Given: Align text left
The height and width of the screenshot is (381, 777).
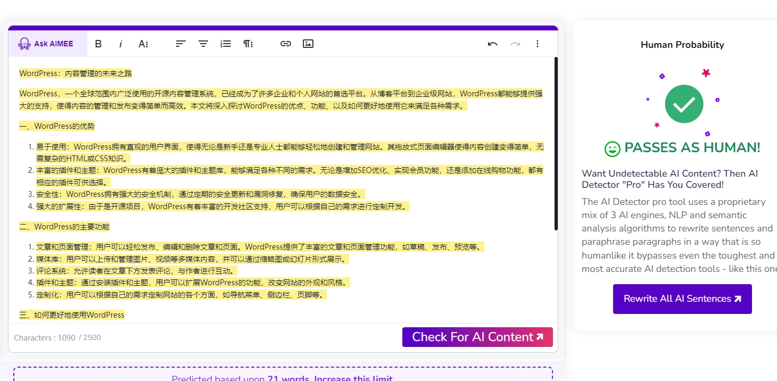Looking at the screenshot, I should (x=181, y=44).
